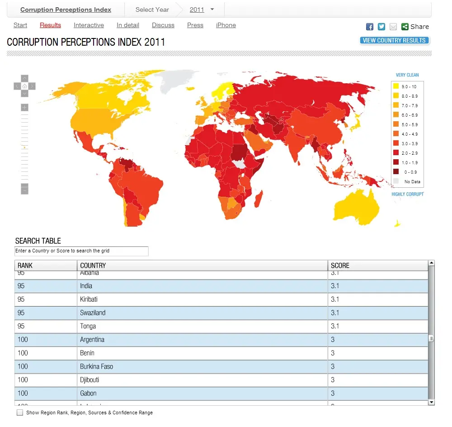Select the Argentina row
This screenshot has width=452, height=427.
tap(221, 340)
